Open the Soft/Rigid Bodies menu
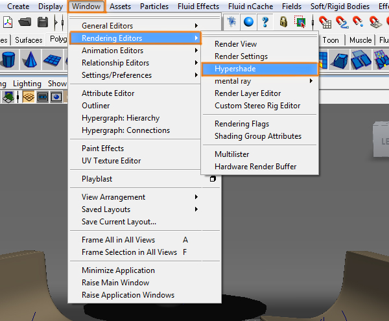Screen dimensions: 389x321 (x=340, y=6)
